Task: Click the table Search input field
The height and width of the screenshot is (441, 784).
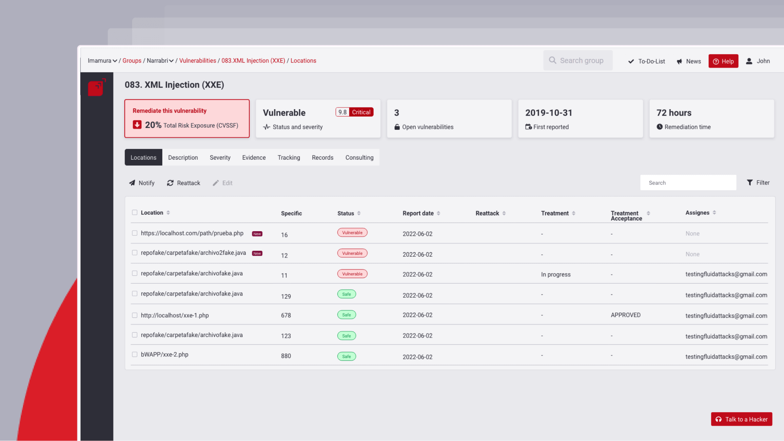Action: click(x=688, y=183)
